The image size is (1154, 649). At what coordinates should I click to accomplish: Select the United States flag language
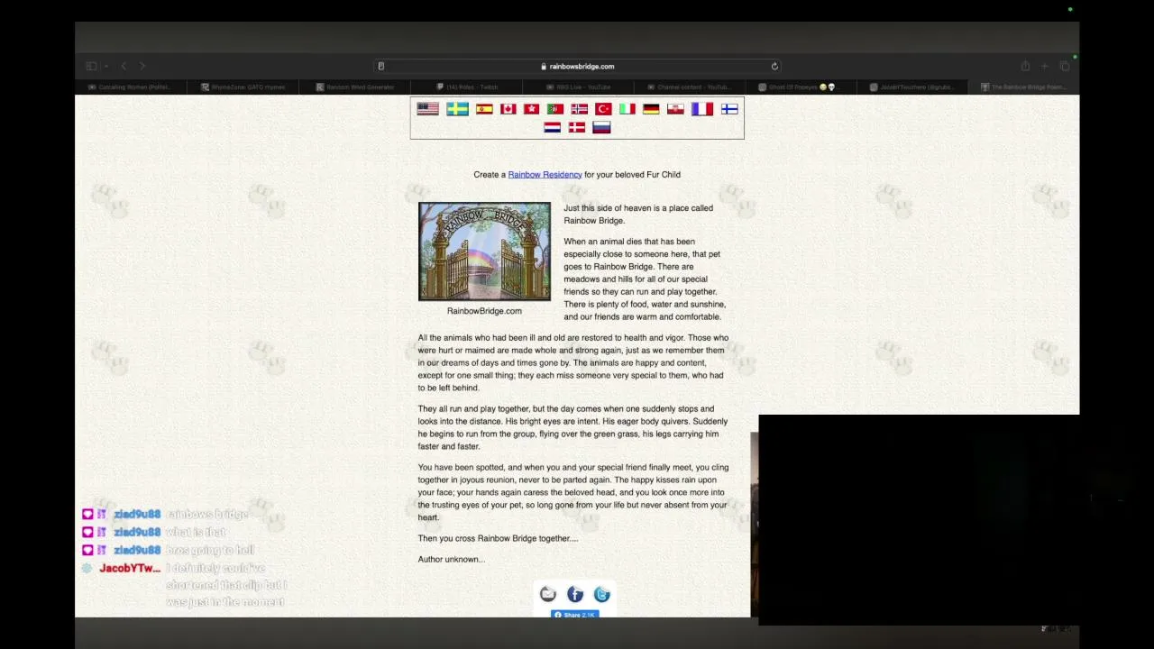coord(427,109)
